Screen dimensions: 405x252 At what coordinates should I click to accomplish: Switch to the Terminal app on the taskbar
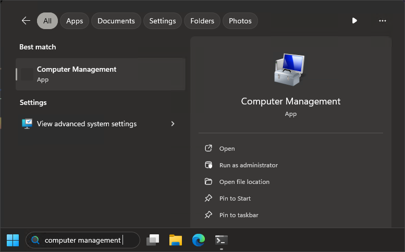pos(222,240)
